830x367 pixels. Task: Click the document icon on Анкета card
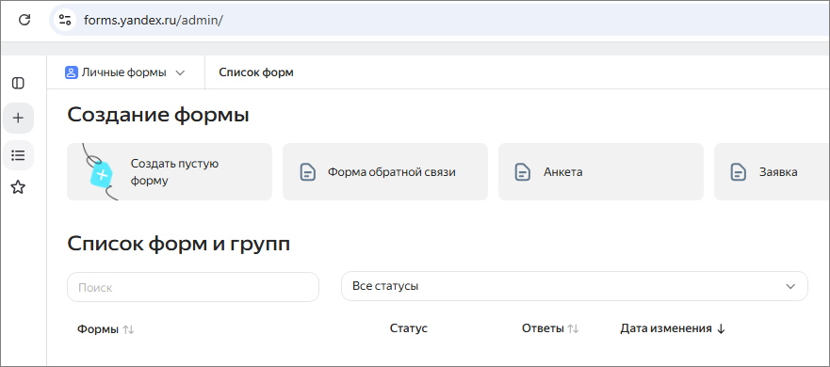tap(523, 172)
